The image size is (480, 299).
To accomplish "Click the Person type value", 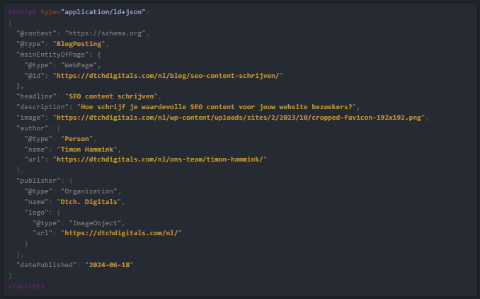I will pyautogui.click(x=77, y=139).
